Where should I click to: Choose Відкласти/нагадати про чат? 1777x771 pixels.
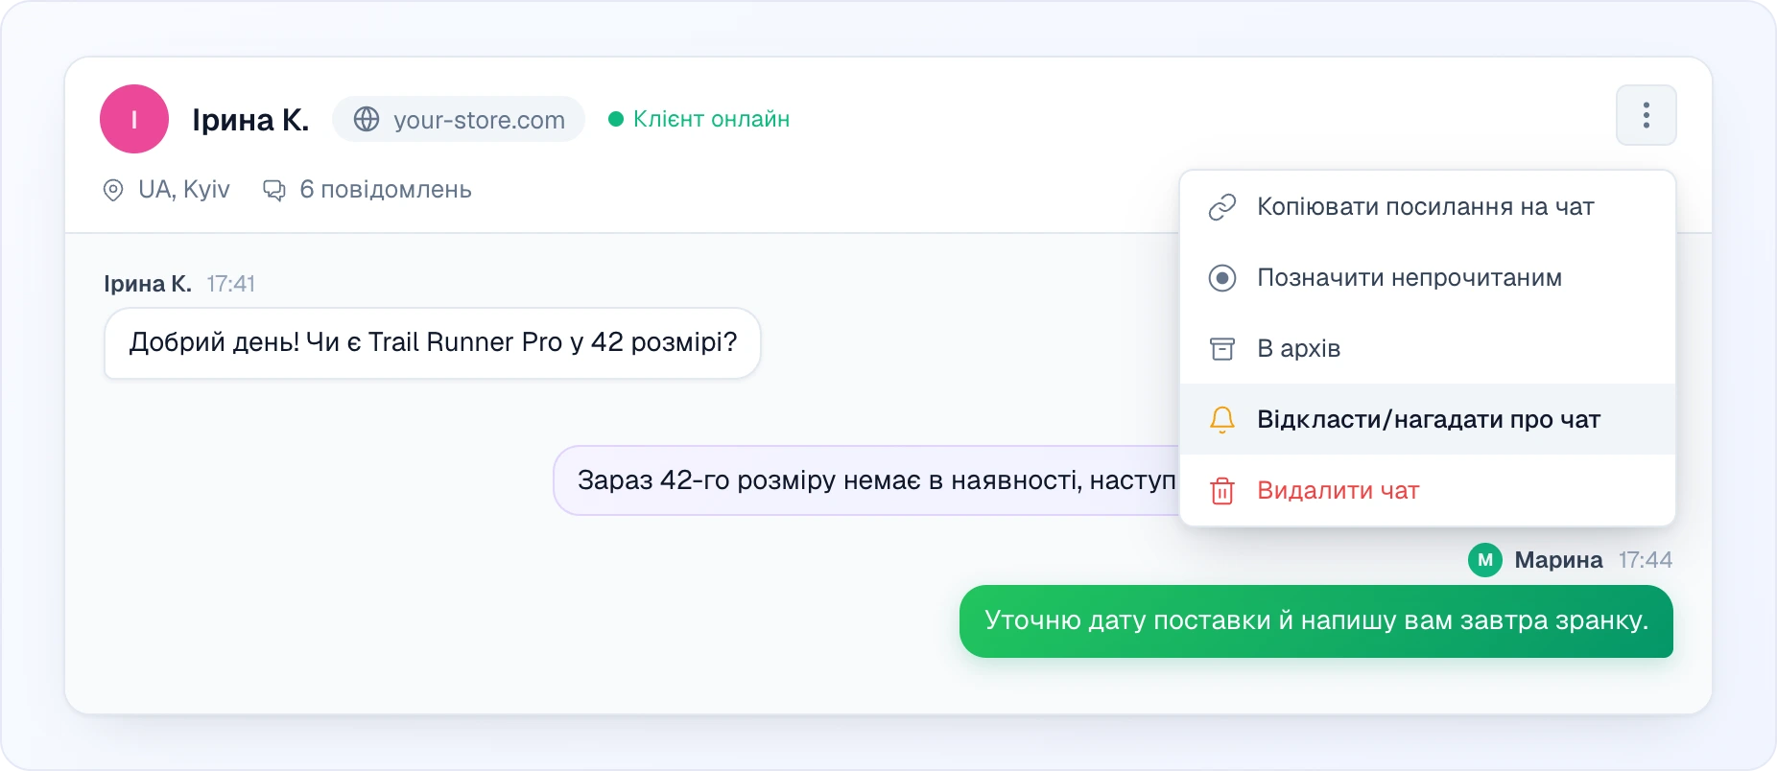point(1428,420)
